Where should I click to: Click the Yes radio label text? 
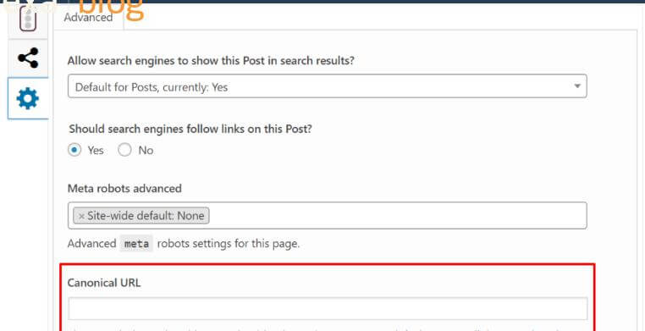pos(96,151)
